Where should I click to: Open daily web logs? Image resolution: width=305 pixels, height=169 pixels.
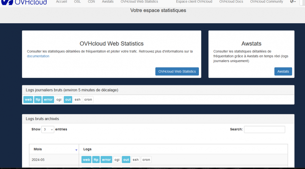click(28, 100)
